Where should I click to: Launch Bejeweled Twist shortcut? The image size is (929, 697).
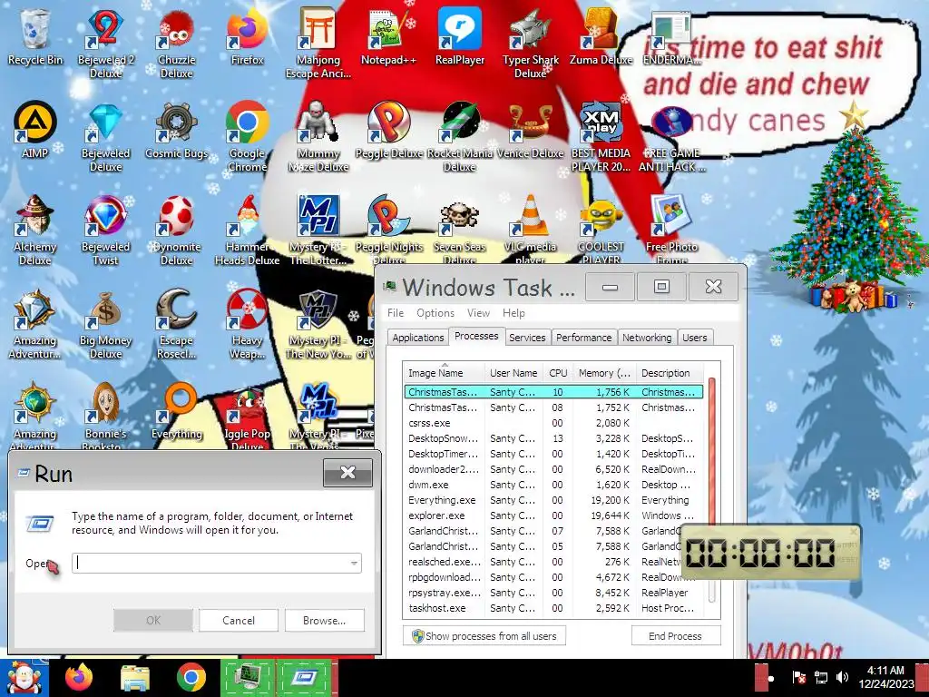point(105,230)
